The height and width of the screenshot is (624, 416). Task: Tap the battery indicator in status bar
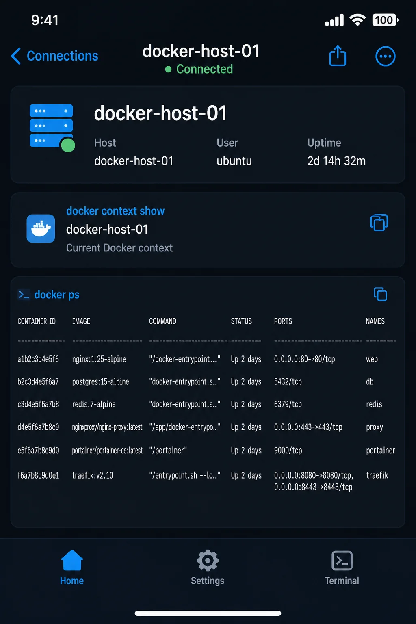point(385,20)
